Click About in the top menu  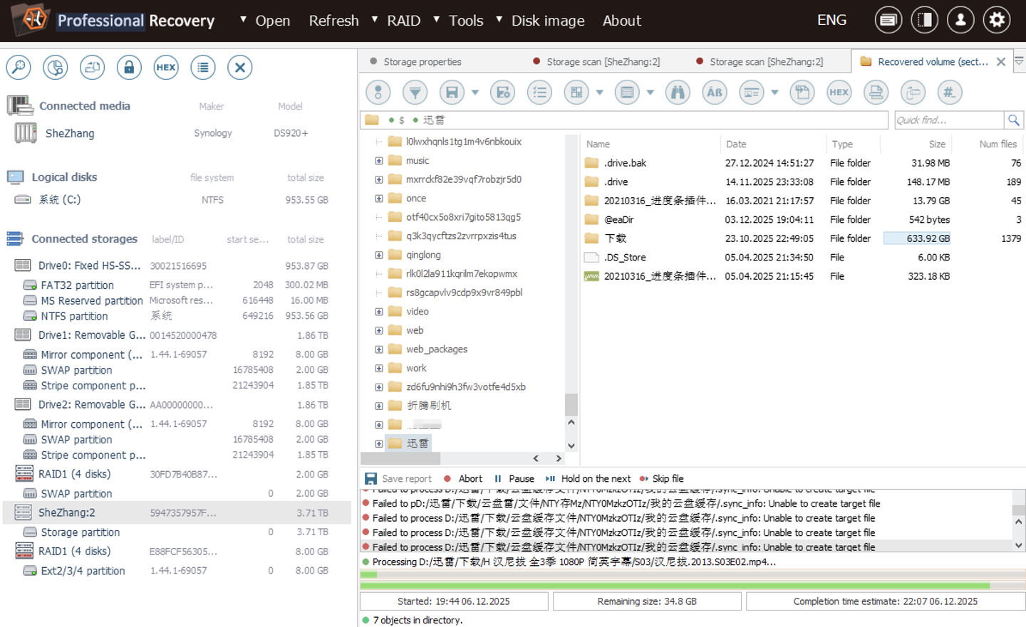(x=622, y=21)
